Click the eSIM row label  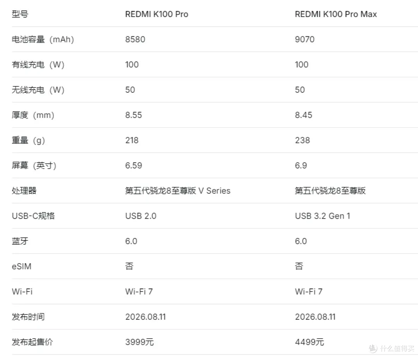tap(22, 266)
